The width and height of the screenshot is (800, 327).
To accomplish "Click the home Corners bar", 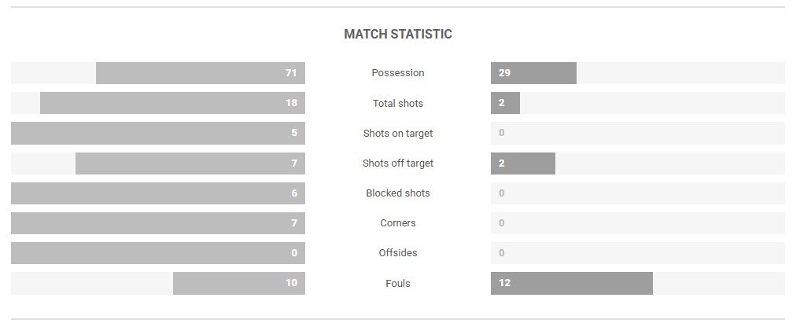I will pos(158,223).
